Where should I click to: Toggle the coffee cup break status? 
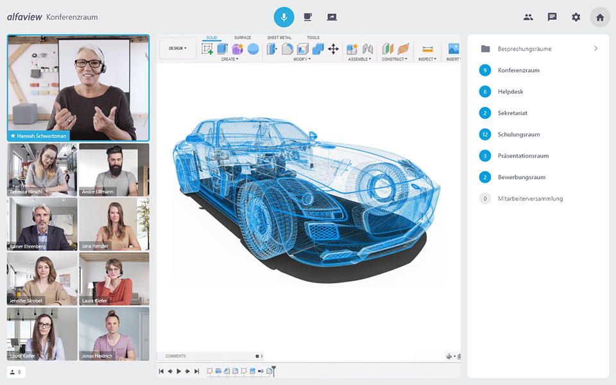pyautogui.click(x=308, y=17)
